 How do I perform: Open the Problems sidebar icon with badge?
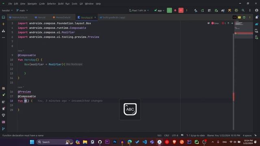click(3, 109)
